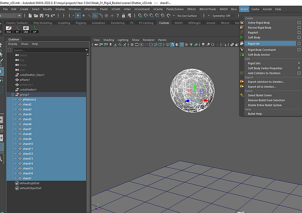
Task: Toggle use all lights bulb icon
Action: (x=191, y=45)
